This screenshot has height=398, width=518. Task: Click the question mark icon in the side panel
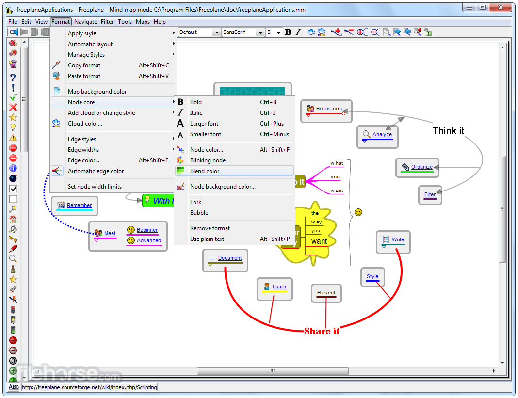coord(13,78)
